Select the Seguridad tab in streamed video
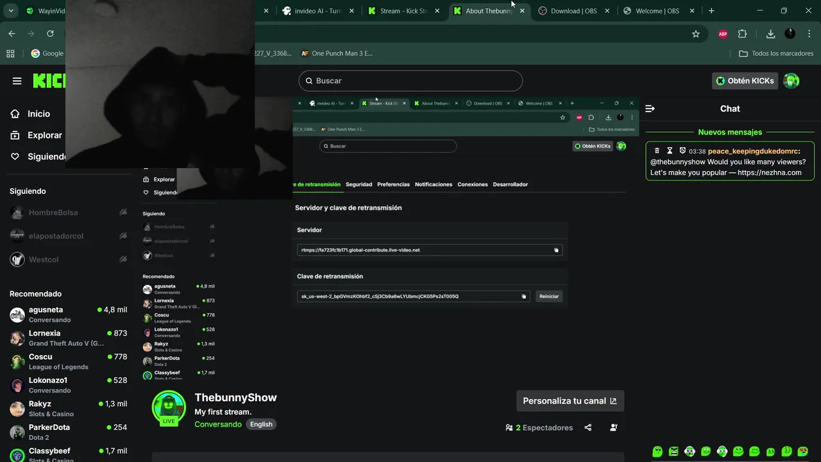This screenshot has width=821, height=462. point(359,185)
